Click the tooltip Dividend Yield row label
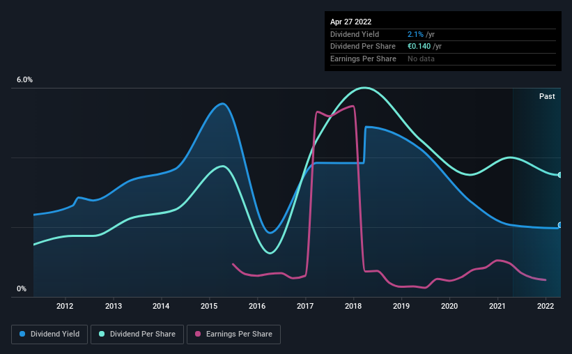Image resolution: width=572 pixels, height=354 pixels. coord(355,34)
